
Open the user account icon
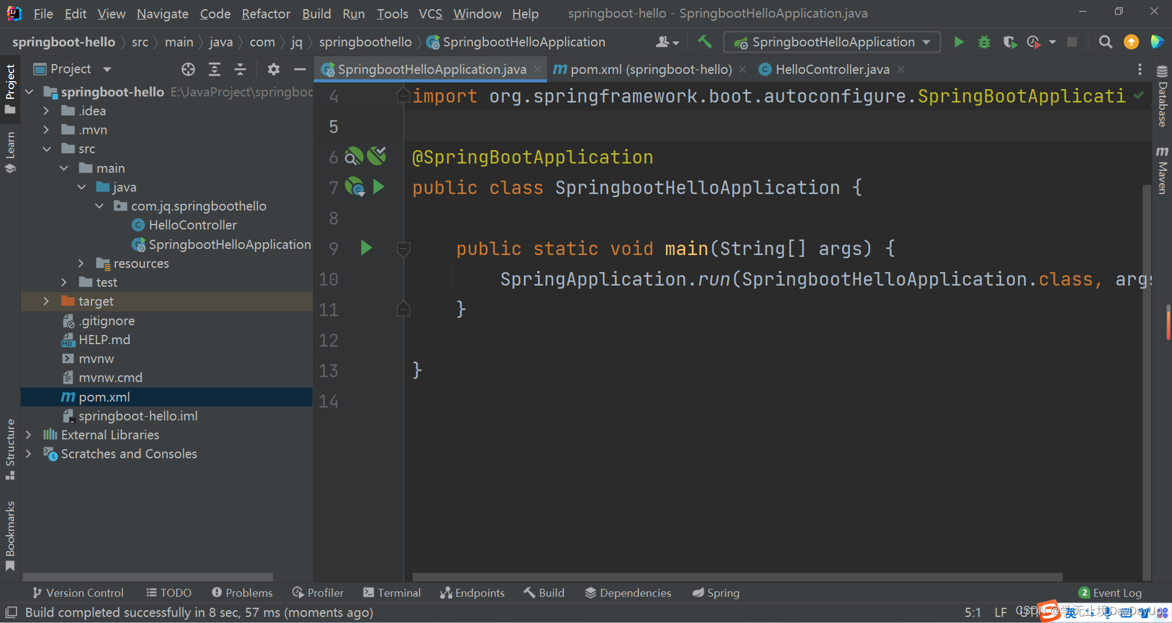click(667, 42)
